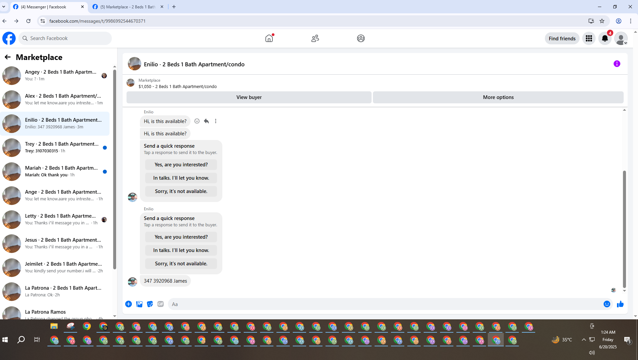Close the Marketplace browser tab
The image size is (638, 360).
pos(162,7)
